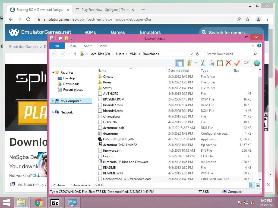The width and height of the screenshot is (278, 208).
Task: Select desmume-0.9.11-win32 zip archive
Action: 120,145
